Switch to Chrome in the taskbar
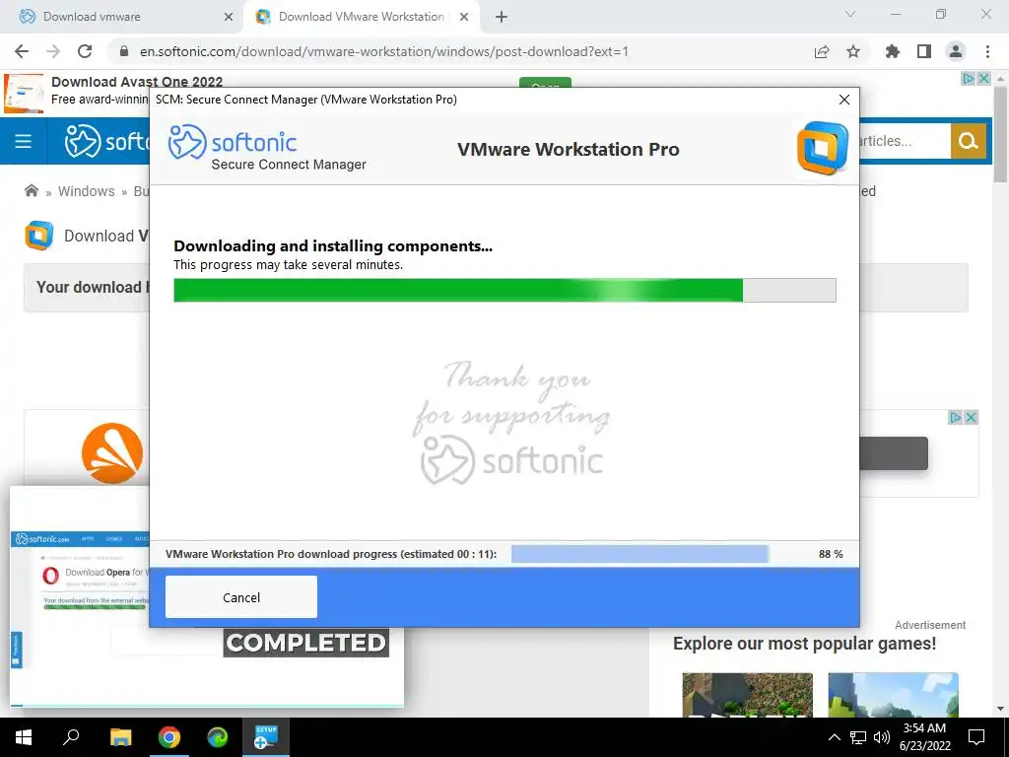 169,737
